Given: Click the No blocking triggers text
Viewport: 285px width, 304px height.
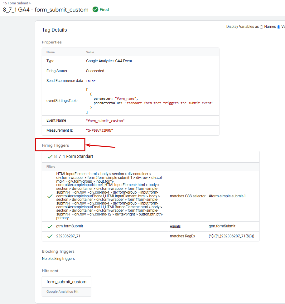Looking at the screenshot, I should click(x=58, y=259).
